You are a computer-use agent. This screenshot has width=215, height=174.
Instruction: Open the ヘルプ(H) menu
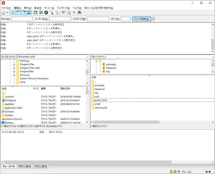coord(77,8)
